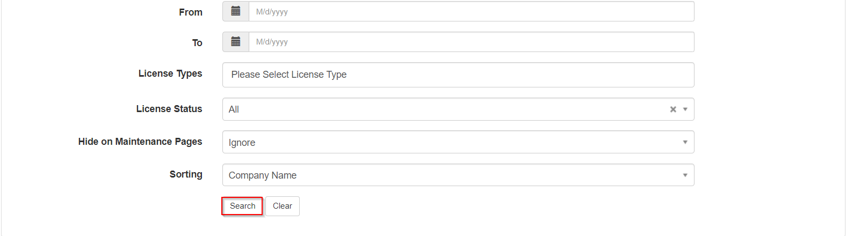The width and height of the screenshot is (846, 236).
Task: Open the Please Select License Type field
Action: (x=458, y=75)
